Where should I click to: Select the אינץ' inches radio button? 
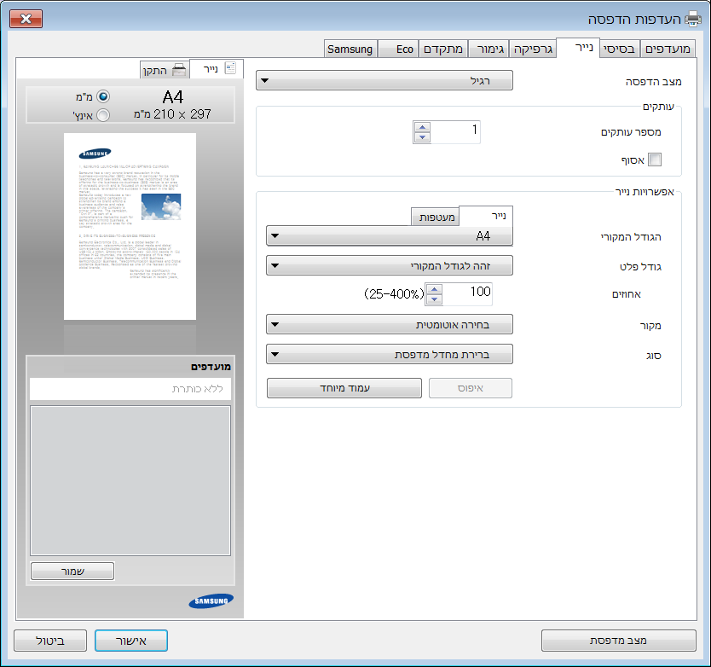(x=103, y=114)
